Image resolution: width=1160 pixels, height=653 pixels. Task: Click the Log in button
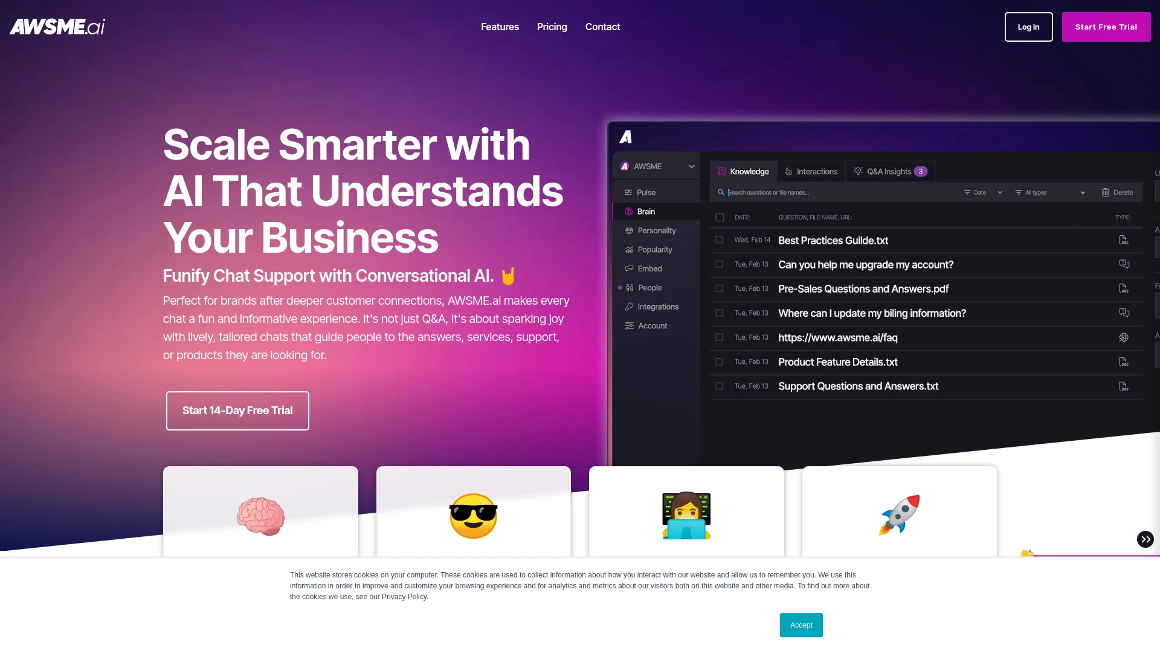pyautogui.click(x=1028, y=27)
